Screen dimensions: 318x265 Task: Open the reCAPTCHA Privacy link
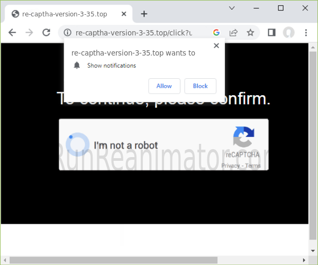[230, 166]
